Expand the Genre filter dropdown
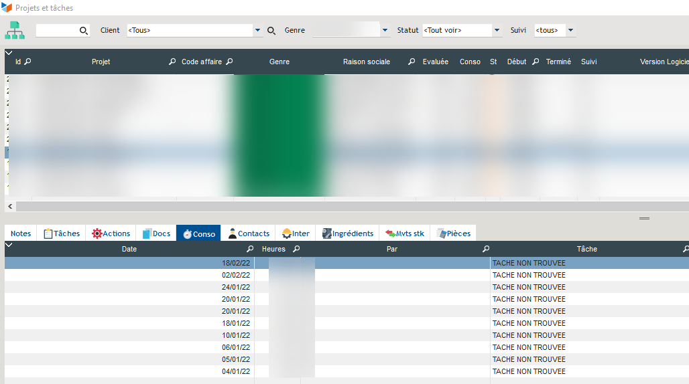 coord(385,31)
